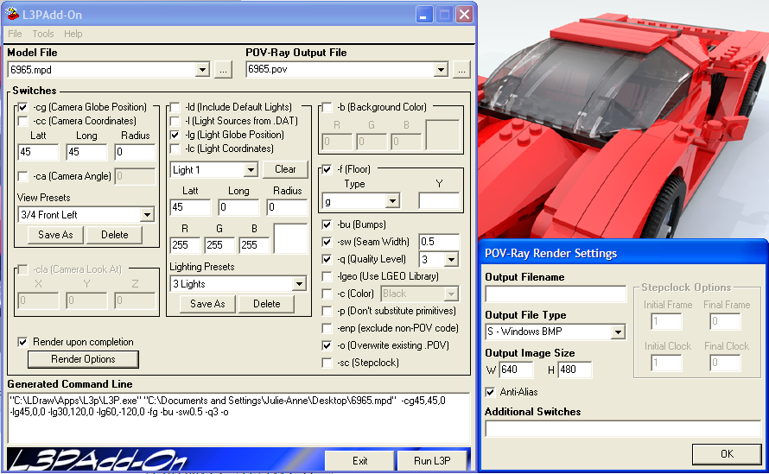Open the Help menu
Viewport: 769px width, 474px height.
coord(73,34)
